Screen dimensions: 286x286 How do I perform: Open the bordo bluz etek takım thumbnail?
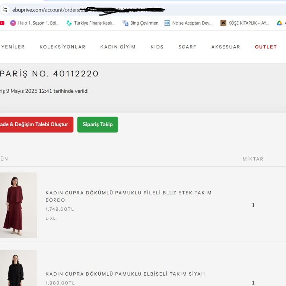[x=18, y=206]
